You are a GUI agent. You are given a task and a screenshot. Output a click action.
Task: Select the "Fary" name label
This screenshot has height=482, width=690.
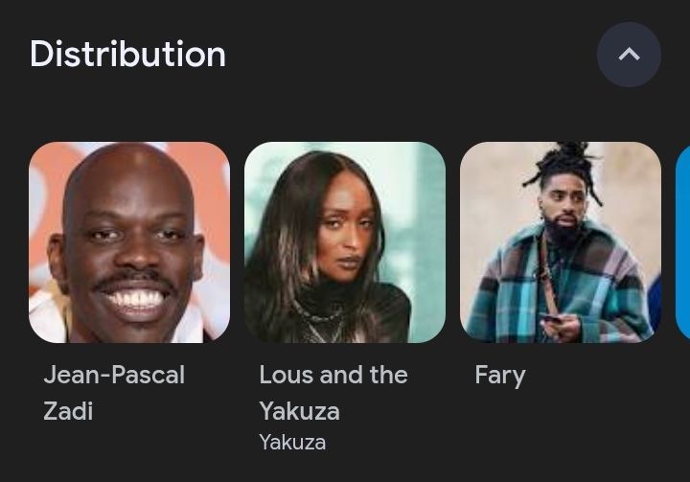(x=500, y=376)
